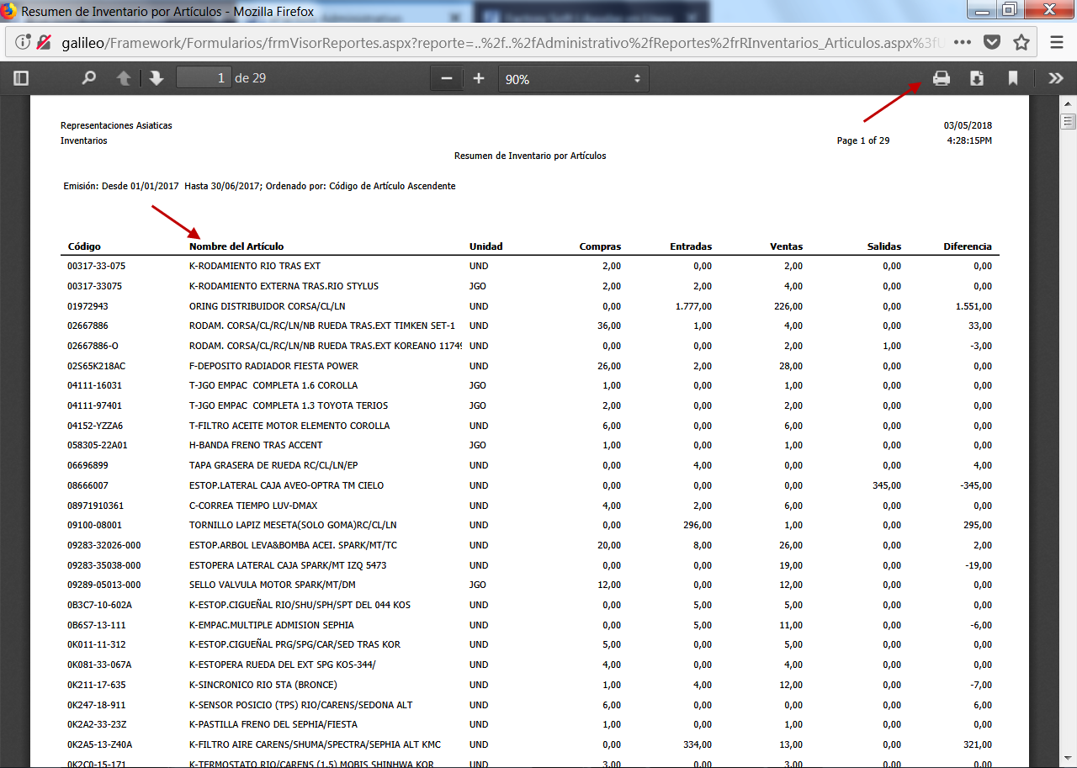
Task: Print the inventory report
Action: [x=942, y=78]
